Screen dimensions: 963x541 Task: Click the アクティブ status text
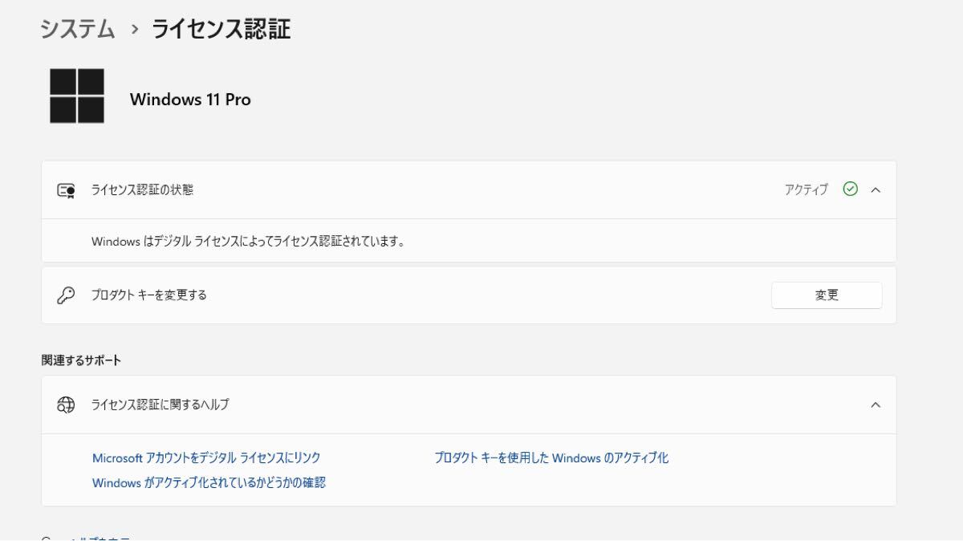click(x=807, y=190)
